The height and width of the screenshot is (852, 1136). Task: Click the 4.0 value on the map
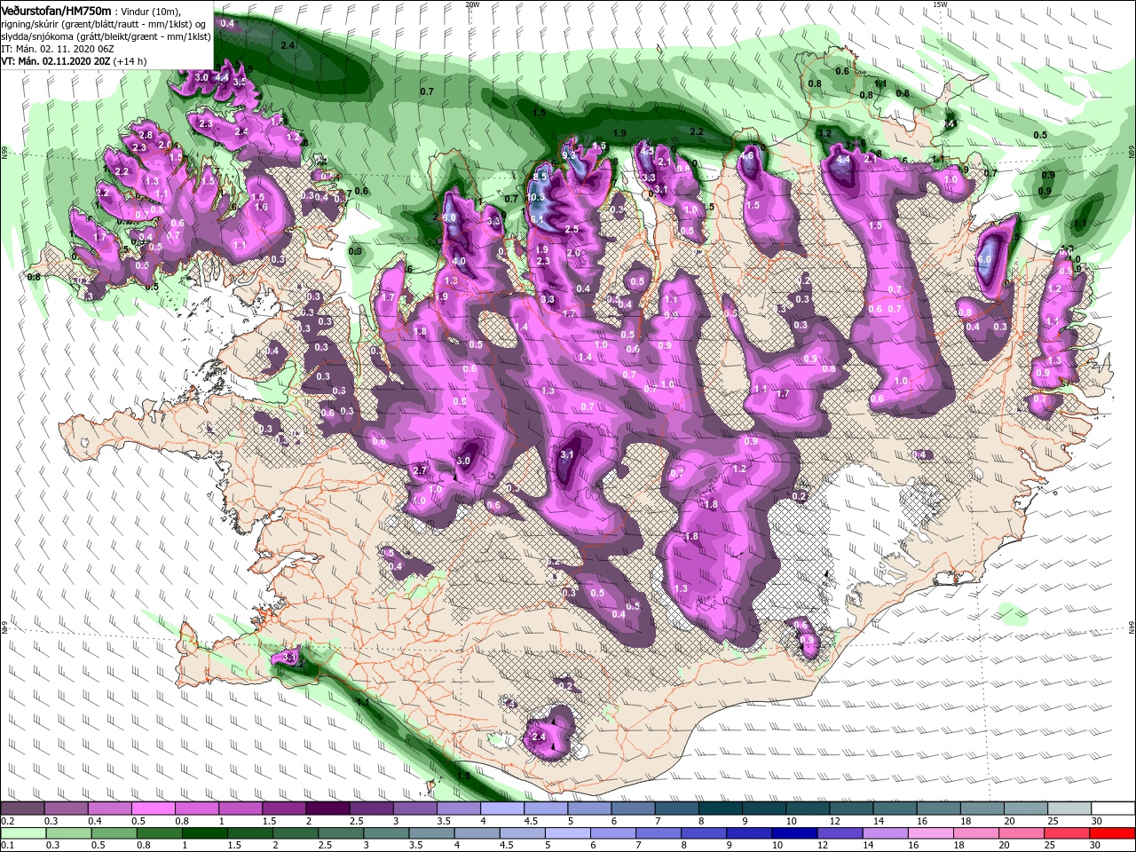459,262
